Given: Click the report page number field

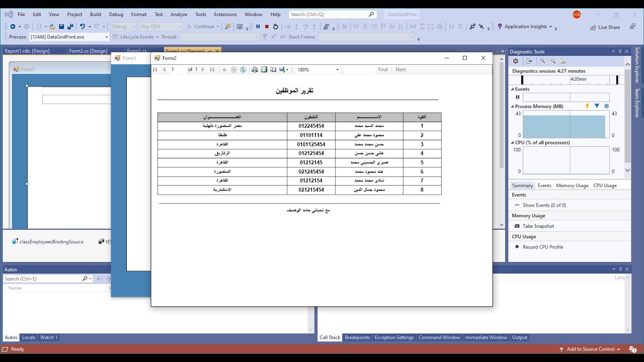Looking at the screenshot, I should coord(177,70).
